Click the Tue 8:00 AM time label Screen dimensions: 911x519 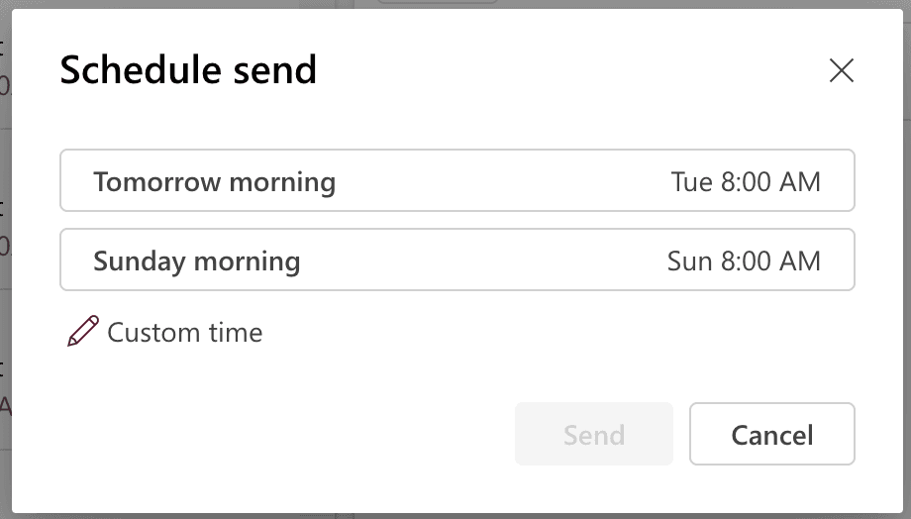[745, 181]
